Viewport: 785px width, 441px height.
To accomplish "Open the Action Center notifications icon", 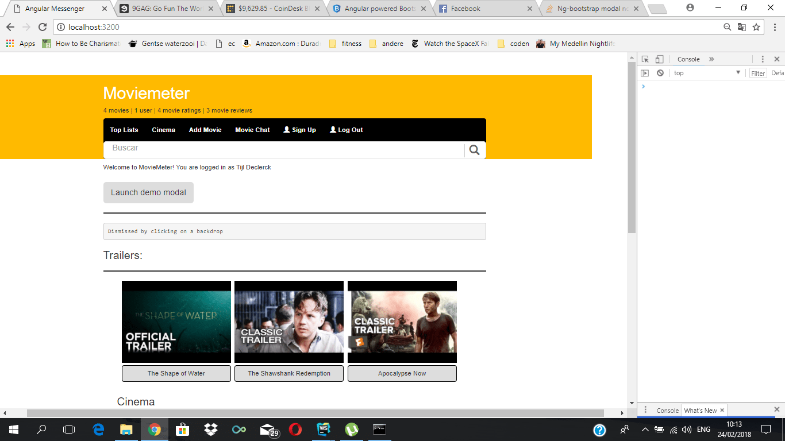I will coord(766,430).
